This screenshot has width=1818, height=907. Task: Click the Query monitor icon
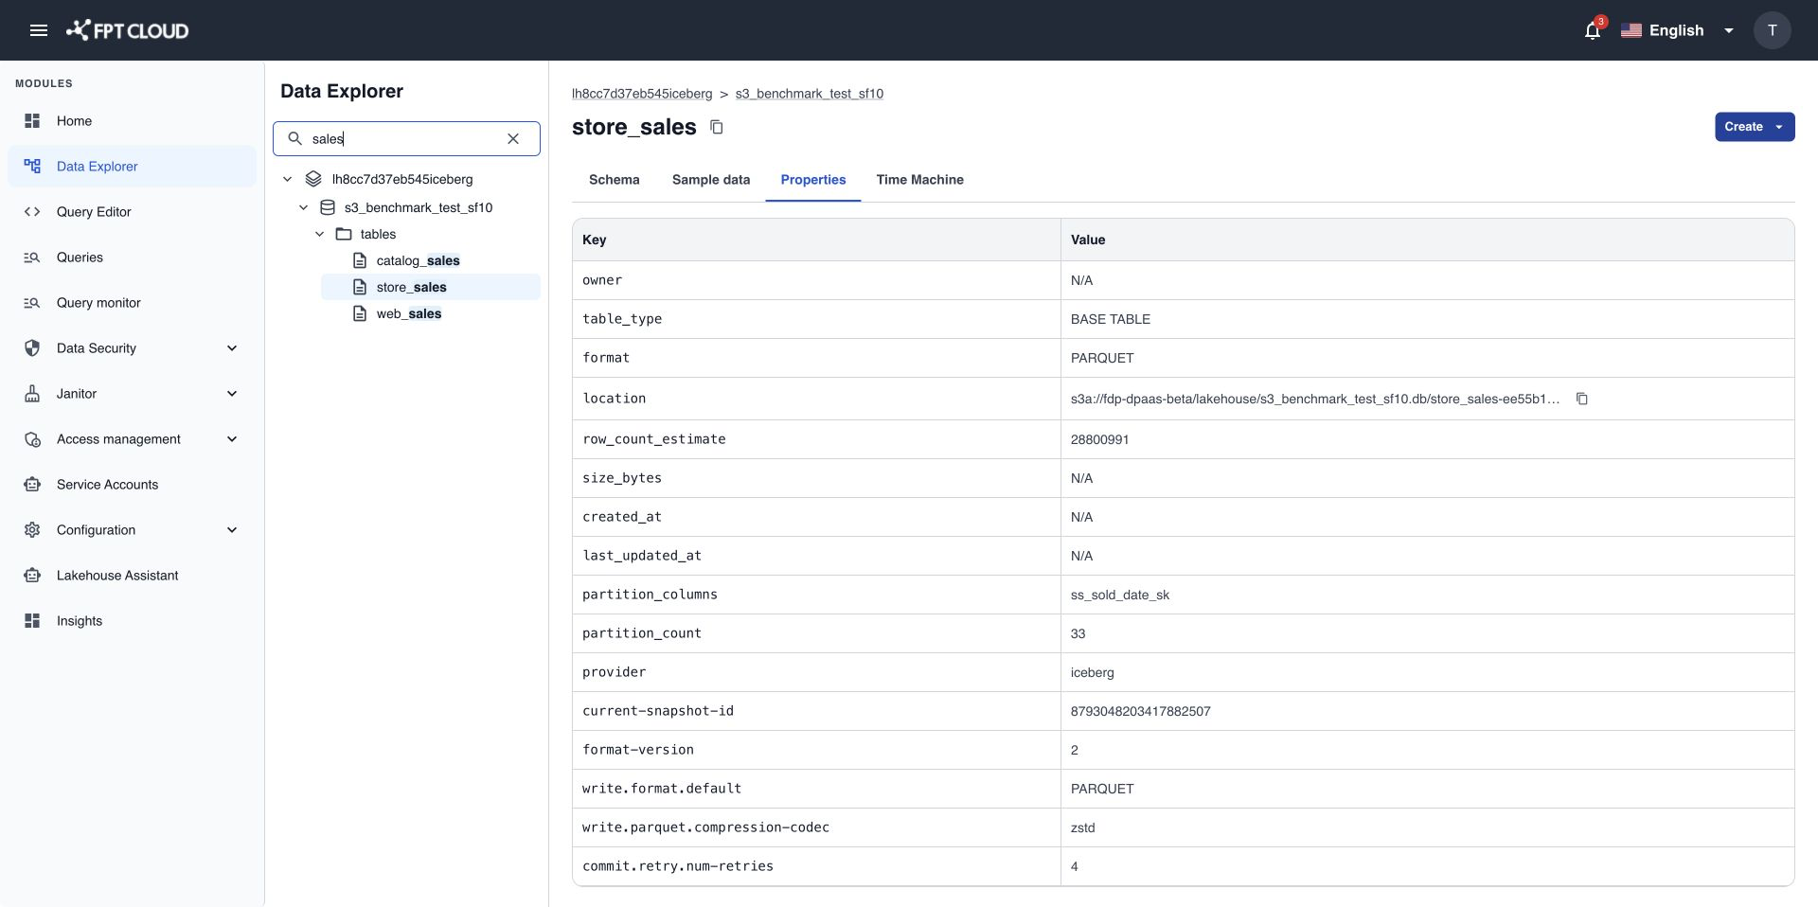point(32,303)
